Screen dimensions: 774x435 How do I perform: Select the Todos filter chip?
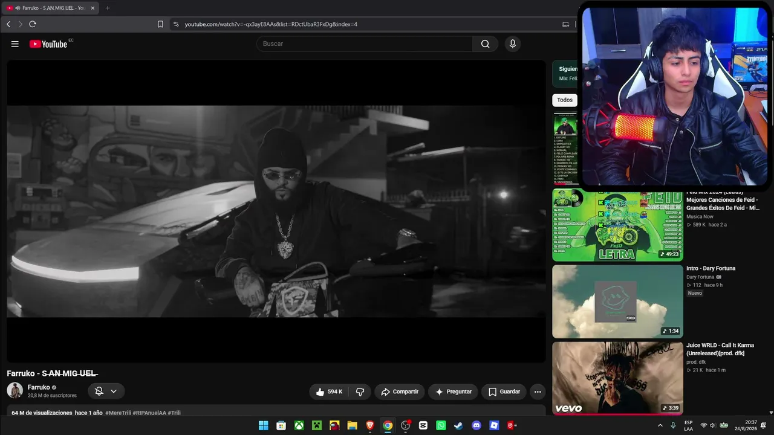point(565,100)
